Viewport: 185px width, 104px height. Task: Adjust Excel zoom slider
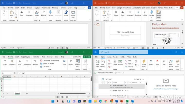point(78,97)
